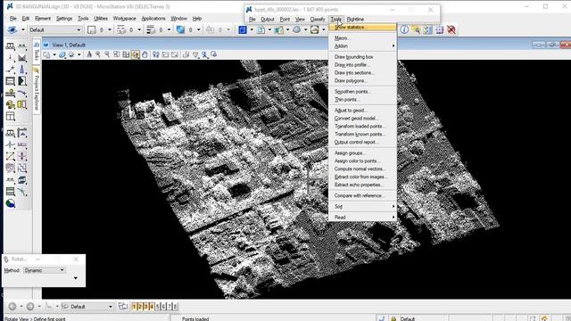Click Smoothen points menu entry
The height and width of the screenshot is (321, 571).
coord(362,92)
